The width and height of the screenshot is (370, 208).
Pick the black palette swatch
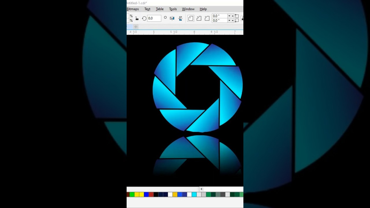tap(156, 194)
